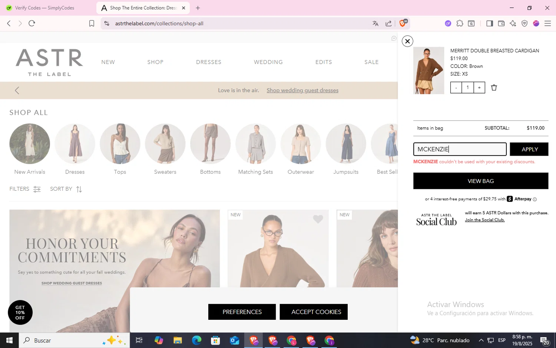Join the Social Club link
This screenshot has height=348, width=556.
pyautogui.click(x=485, y=220)
